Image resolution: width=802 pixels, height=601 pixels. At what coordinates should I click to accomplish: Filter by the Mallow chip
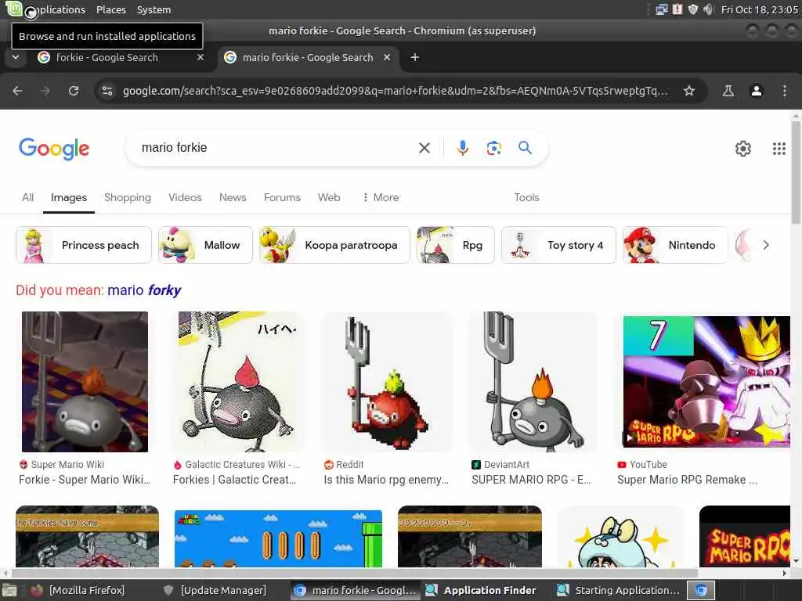pyautogui.click(x=205, y=245)
